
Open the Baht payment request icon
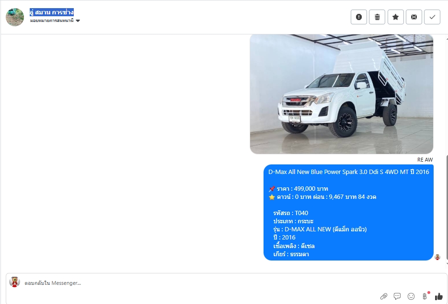425,296
